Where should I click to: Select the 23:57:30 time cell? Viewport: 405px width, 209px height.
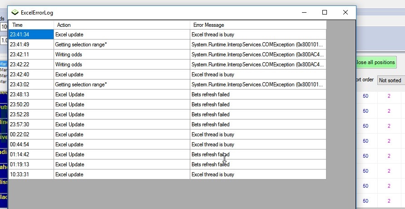coord(31,124)
